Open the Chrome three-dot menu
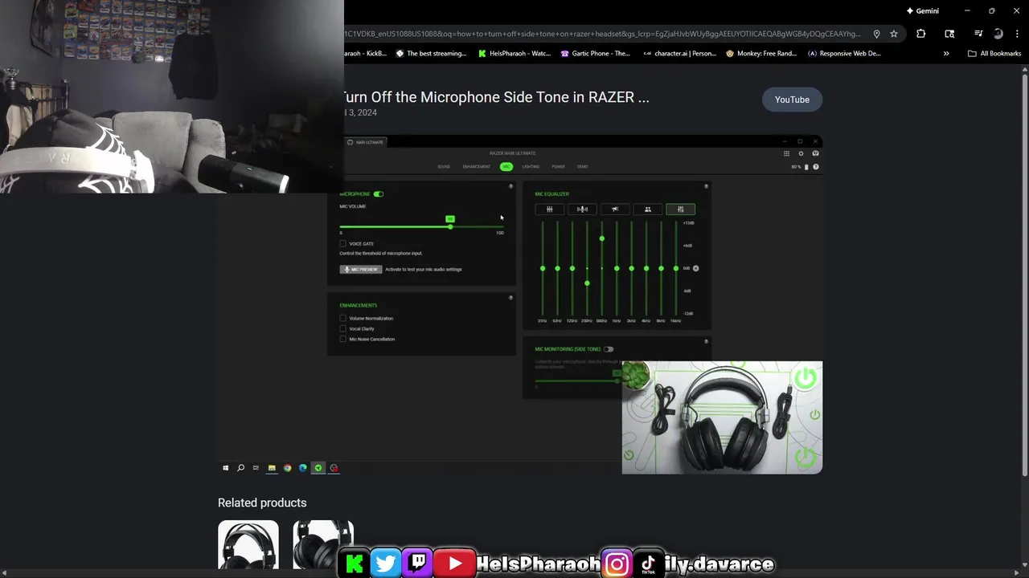1029x578 pixels. pyautogui.click(x=1016, y=34)
